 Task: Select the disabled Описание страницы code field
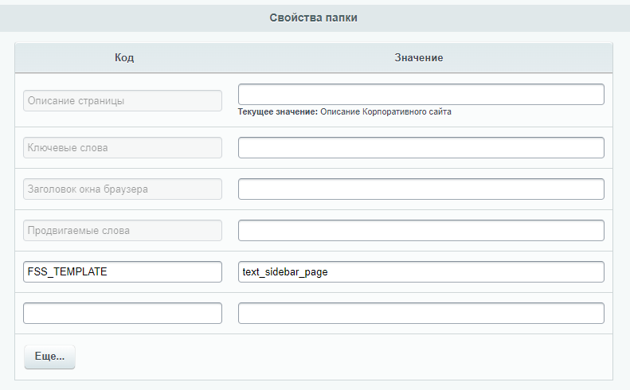[x=123, y=101]
